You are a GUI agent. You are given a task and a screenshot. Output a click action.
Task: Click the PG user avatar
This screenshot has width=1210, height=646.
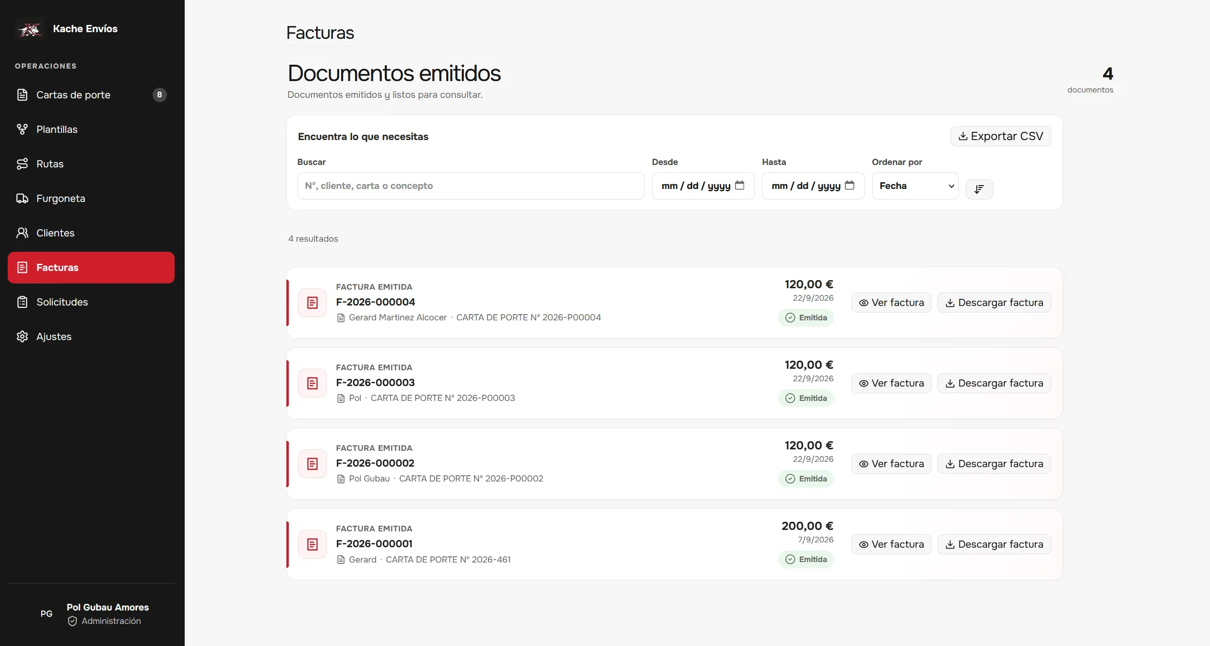(47, 614)
